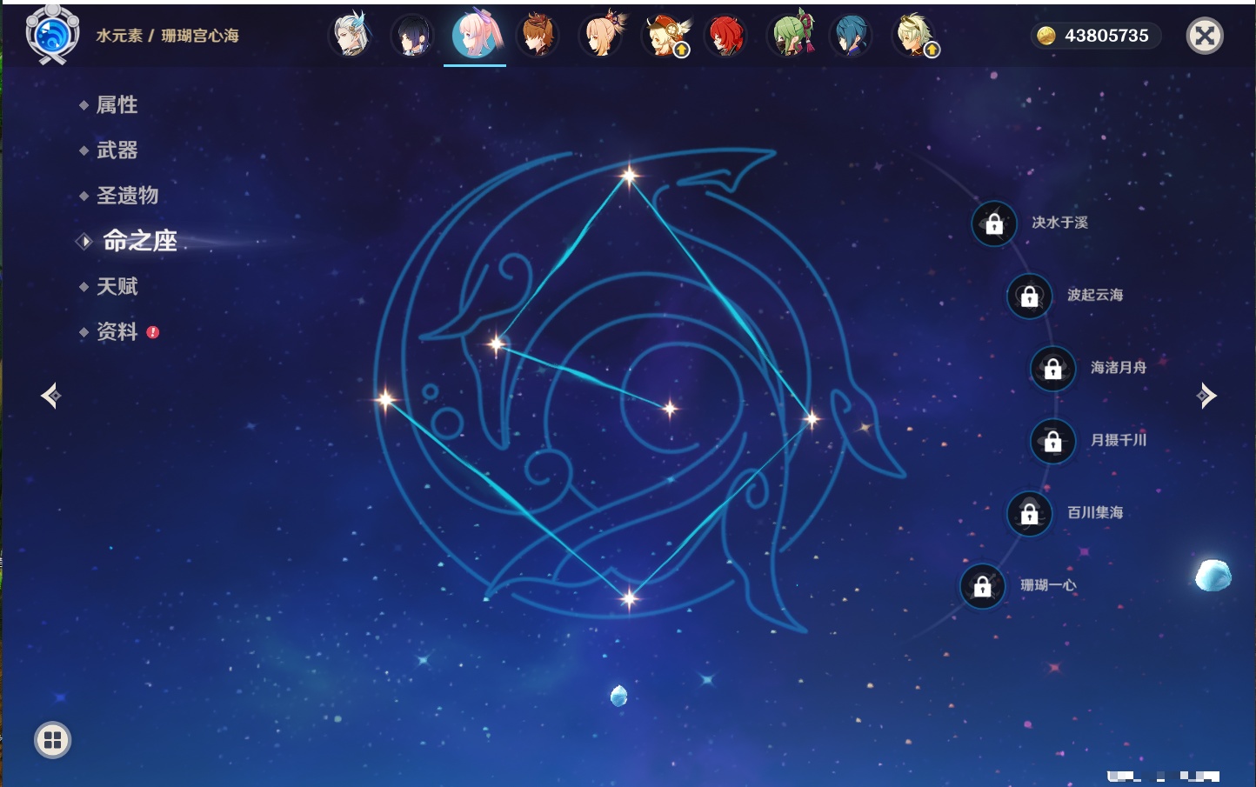
Task: Close the character screen
Action: [x=1206, y=36]
